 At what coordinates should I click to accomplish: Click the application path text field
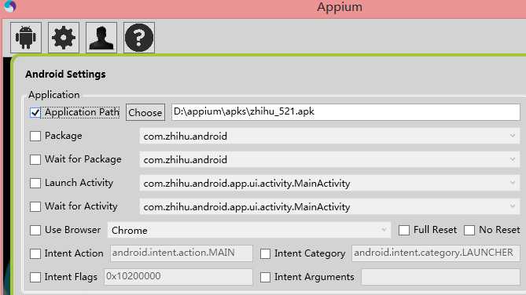tap(346, 112)
